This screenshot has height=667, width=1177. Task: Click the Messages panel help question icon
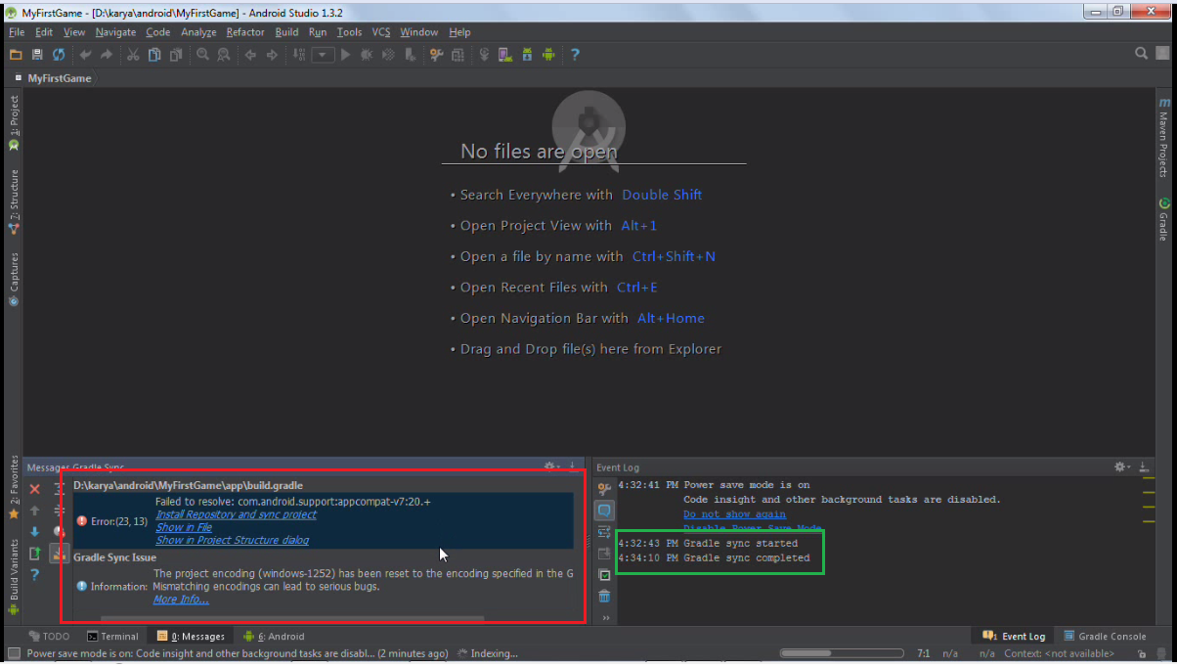34,575
